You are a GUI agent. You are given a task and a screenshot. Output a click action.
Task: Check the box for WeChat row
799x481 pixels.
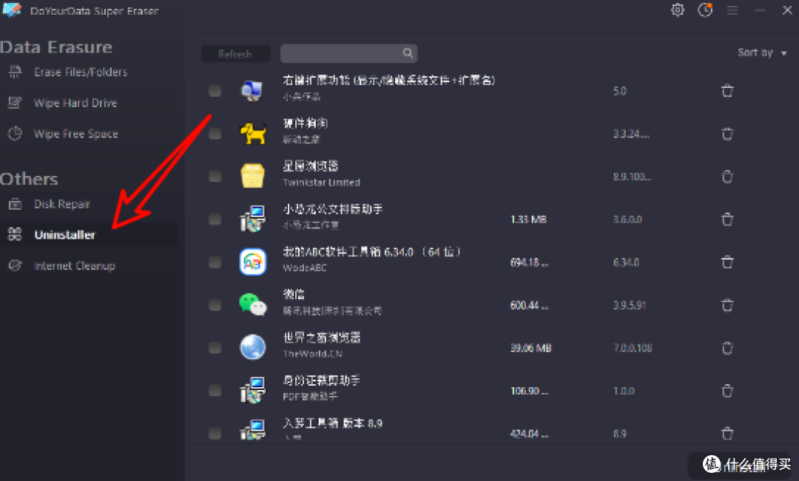pos(215,305)
